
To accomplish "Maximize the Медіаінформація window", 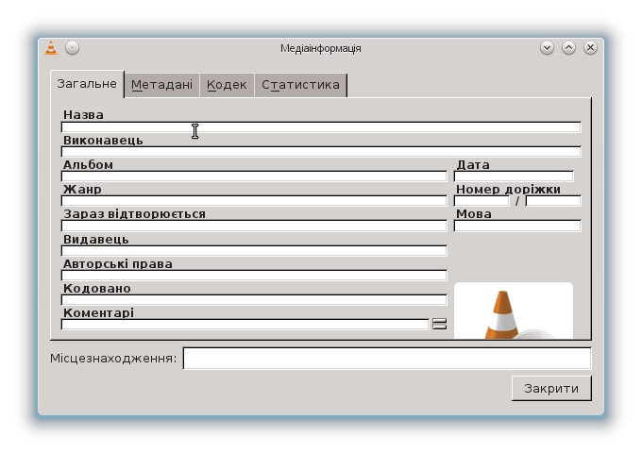I will [568, 48].
